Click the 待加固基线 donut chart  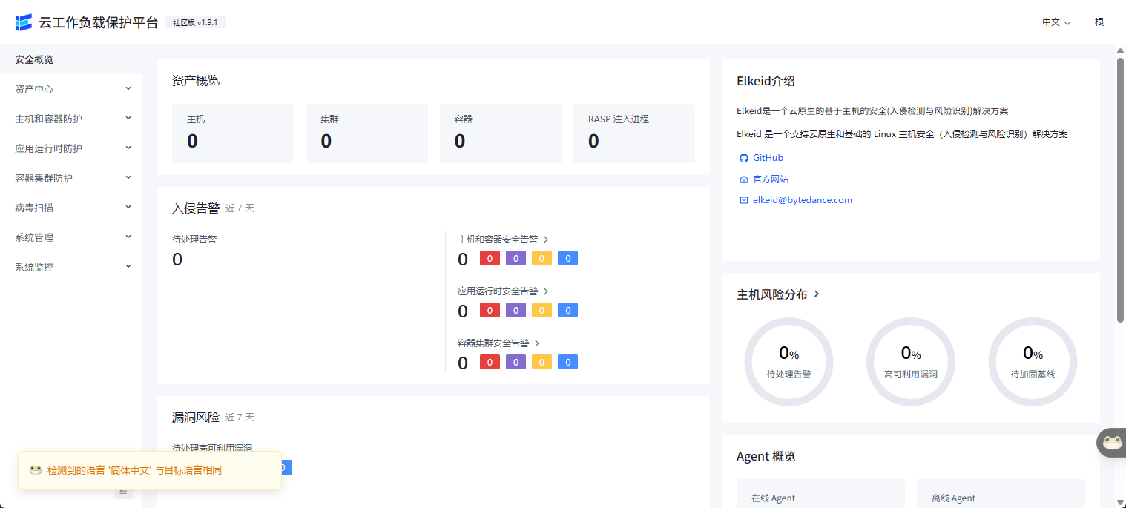coord(1033,362)
